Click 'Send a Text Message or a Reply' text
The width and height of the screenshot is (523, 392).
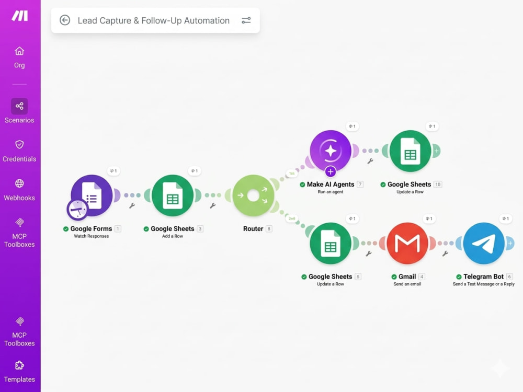click(x=484, y=284)
